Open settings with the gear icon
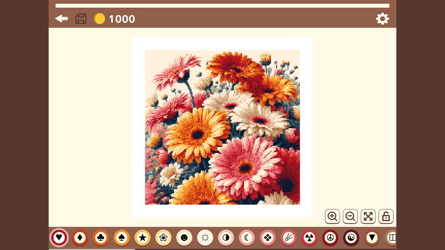445x250 pixels. (x=382, y=19)
